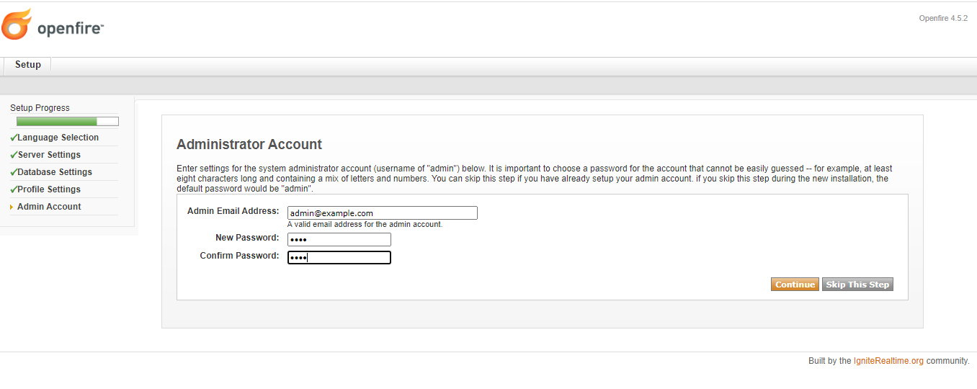Viewport: 977px width, 389px height.
Task: Select the Admin Account step label
Action: (49, 207)
